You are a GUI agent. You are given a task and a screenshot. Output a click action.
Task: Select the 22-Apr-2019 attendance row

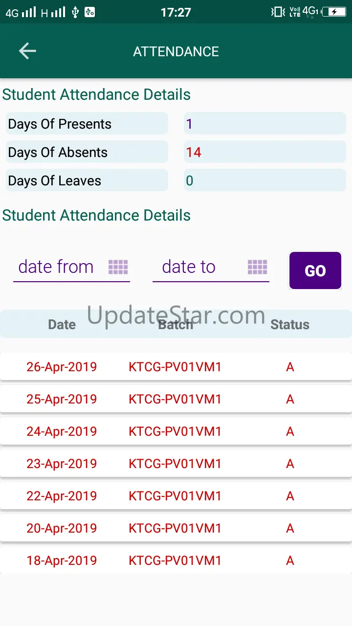click(176, 496)
